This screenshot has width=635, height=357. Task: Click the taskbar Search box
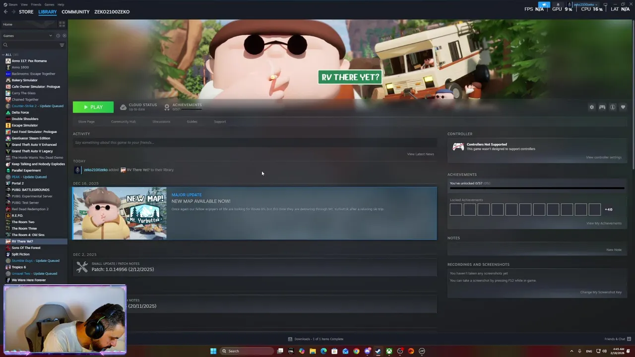click(x=247, y=351)
